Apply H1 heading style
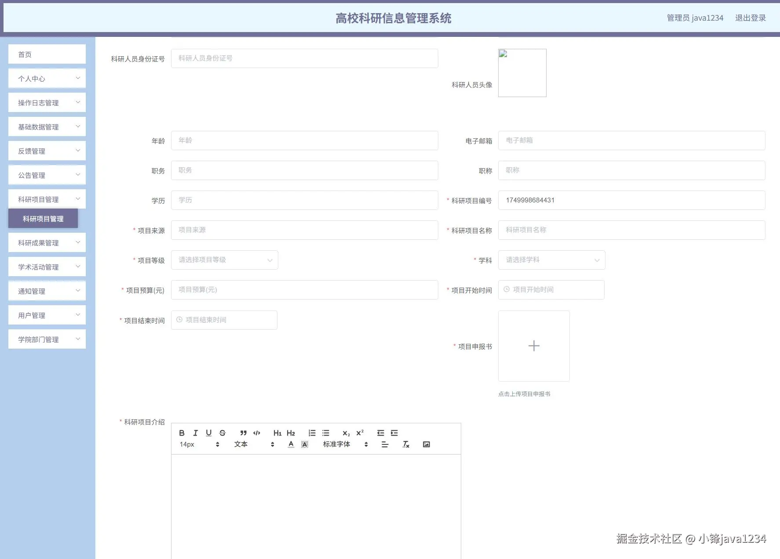 pyautogui.click(x=277, y=433)
